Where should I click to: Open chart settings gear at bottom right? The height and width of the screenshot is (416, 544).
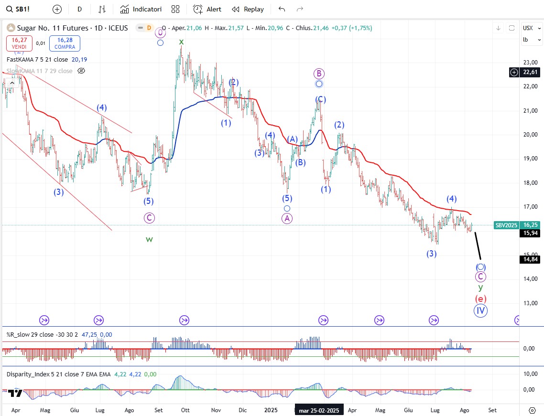click(x=532, y=410)
